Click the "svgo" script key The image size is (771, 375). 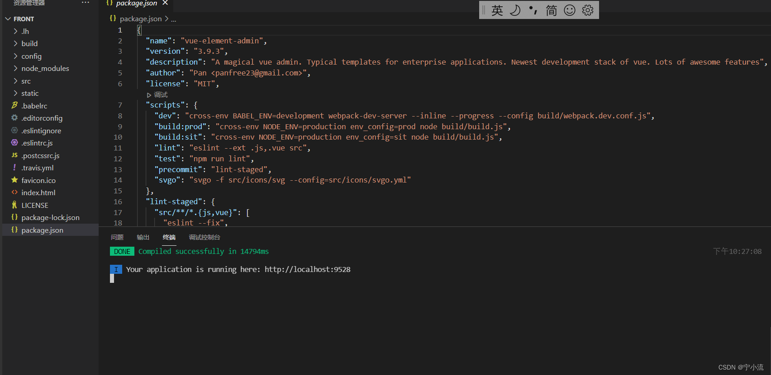point(167,180)
